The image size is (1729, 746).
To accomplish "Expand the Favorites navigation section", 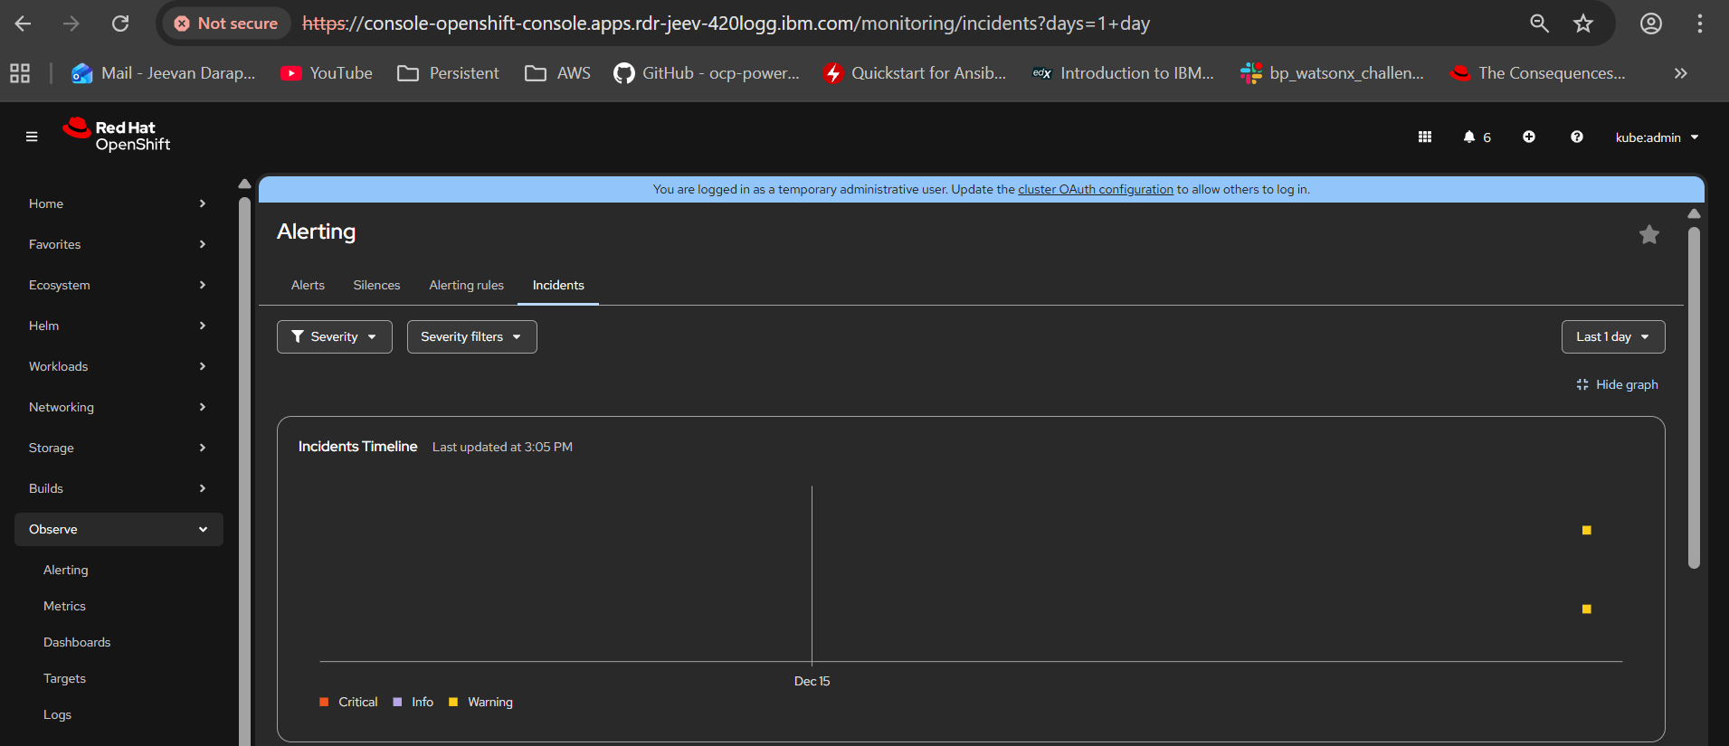I will (119, 244).
